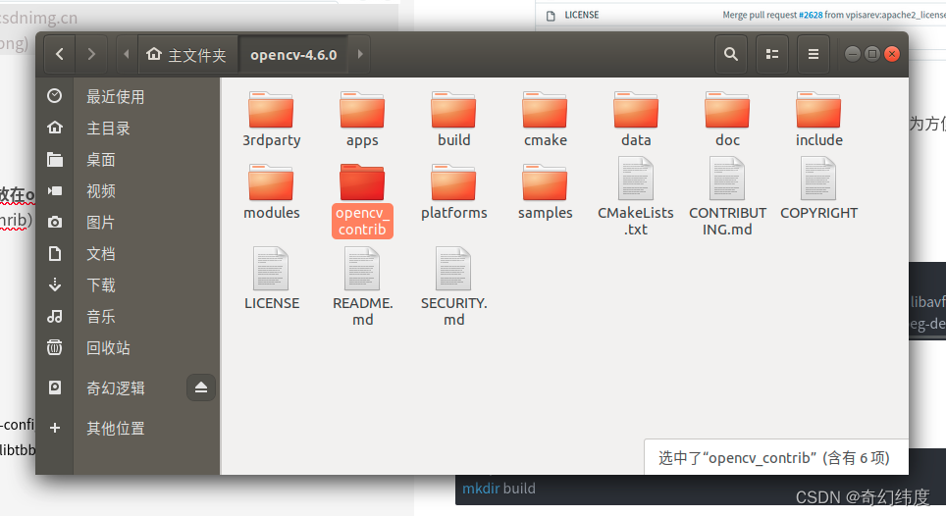Click the trash bin icon beside 回收站
The image size is (946, 516).
(x=54, y=347)
